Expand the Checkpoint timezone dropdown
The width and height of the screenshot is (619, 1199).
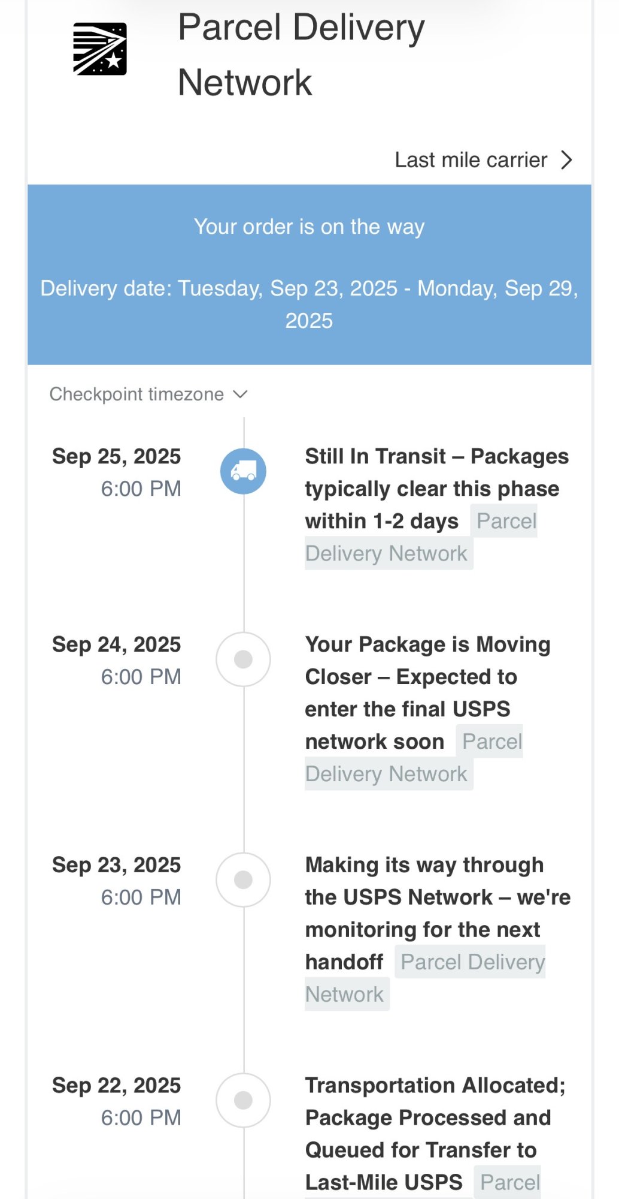click(136, 394)
